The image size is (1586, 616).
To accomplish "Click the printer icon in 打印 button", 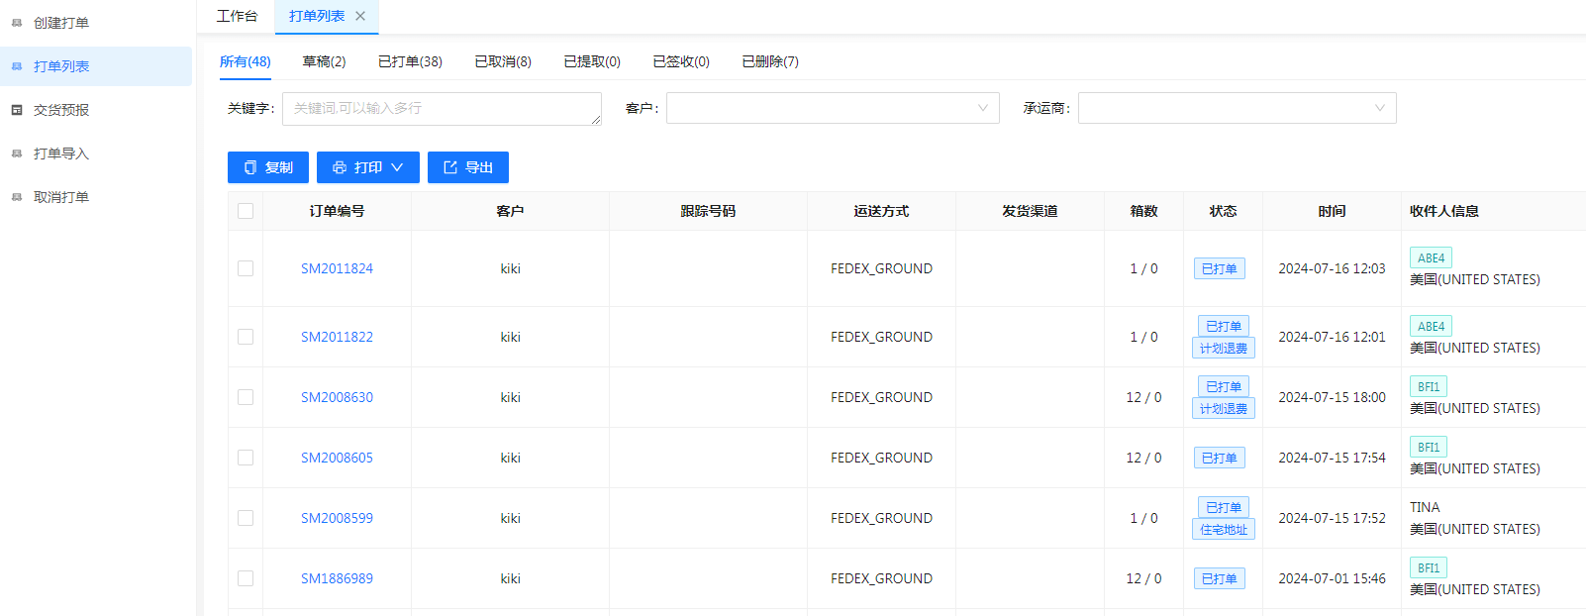I will pos(340,167).
